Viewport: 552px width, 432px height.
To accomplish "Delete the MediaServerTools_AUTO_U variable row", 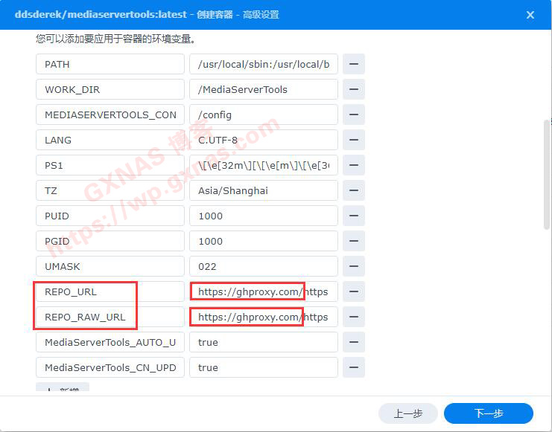I will click(353, 342).
